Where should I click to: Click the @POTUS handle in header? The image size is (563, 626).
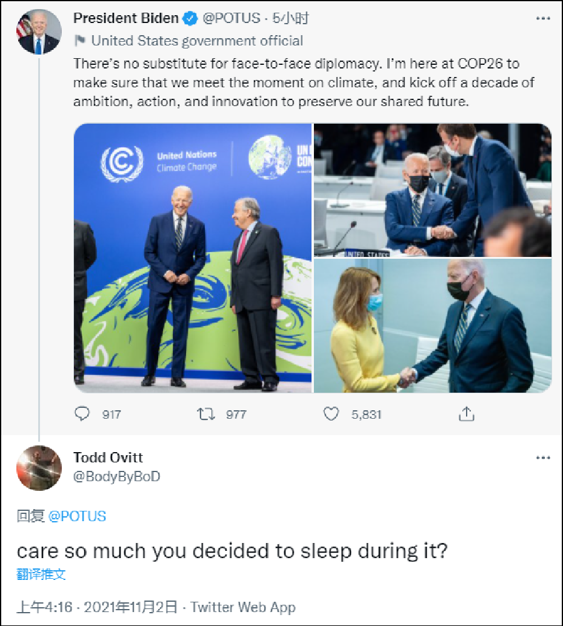232,19
